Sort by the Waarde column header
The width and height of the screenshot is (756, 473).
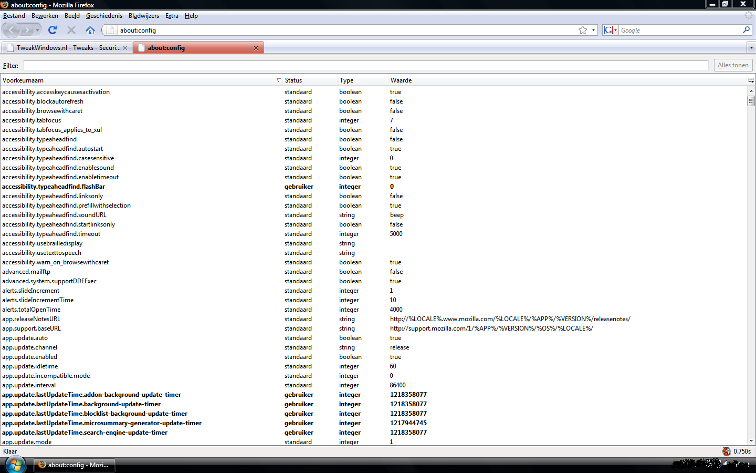point(567,80)
